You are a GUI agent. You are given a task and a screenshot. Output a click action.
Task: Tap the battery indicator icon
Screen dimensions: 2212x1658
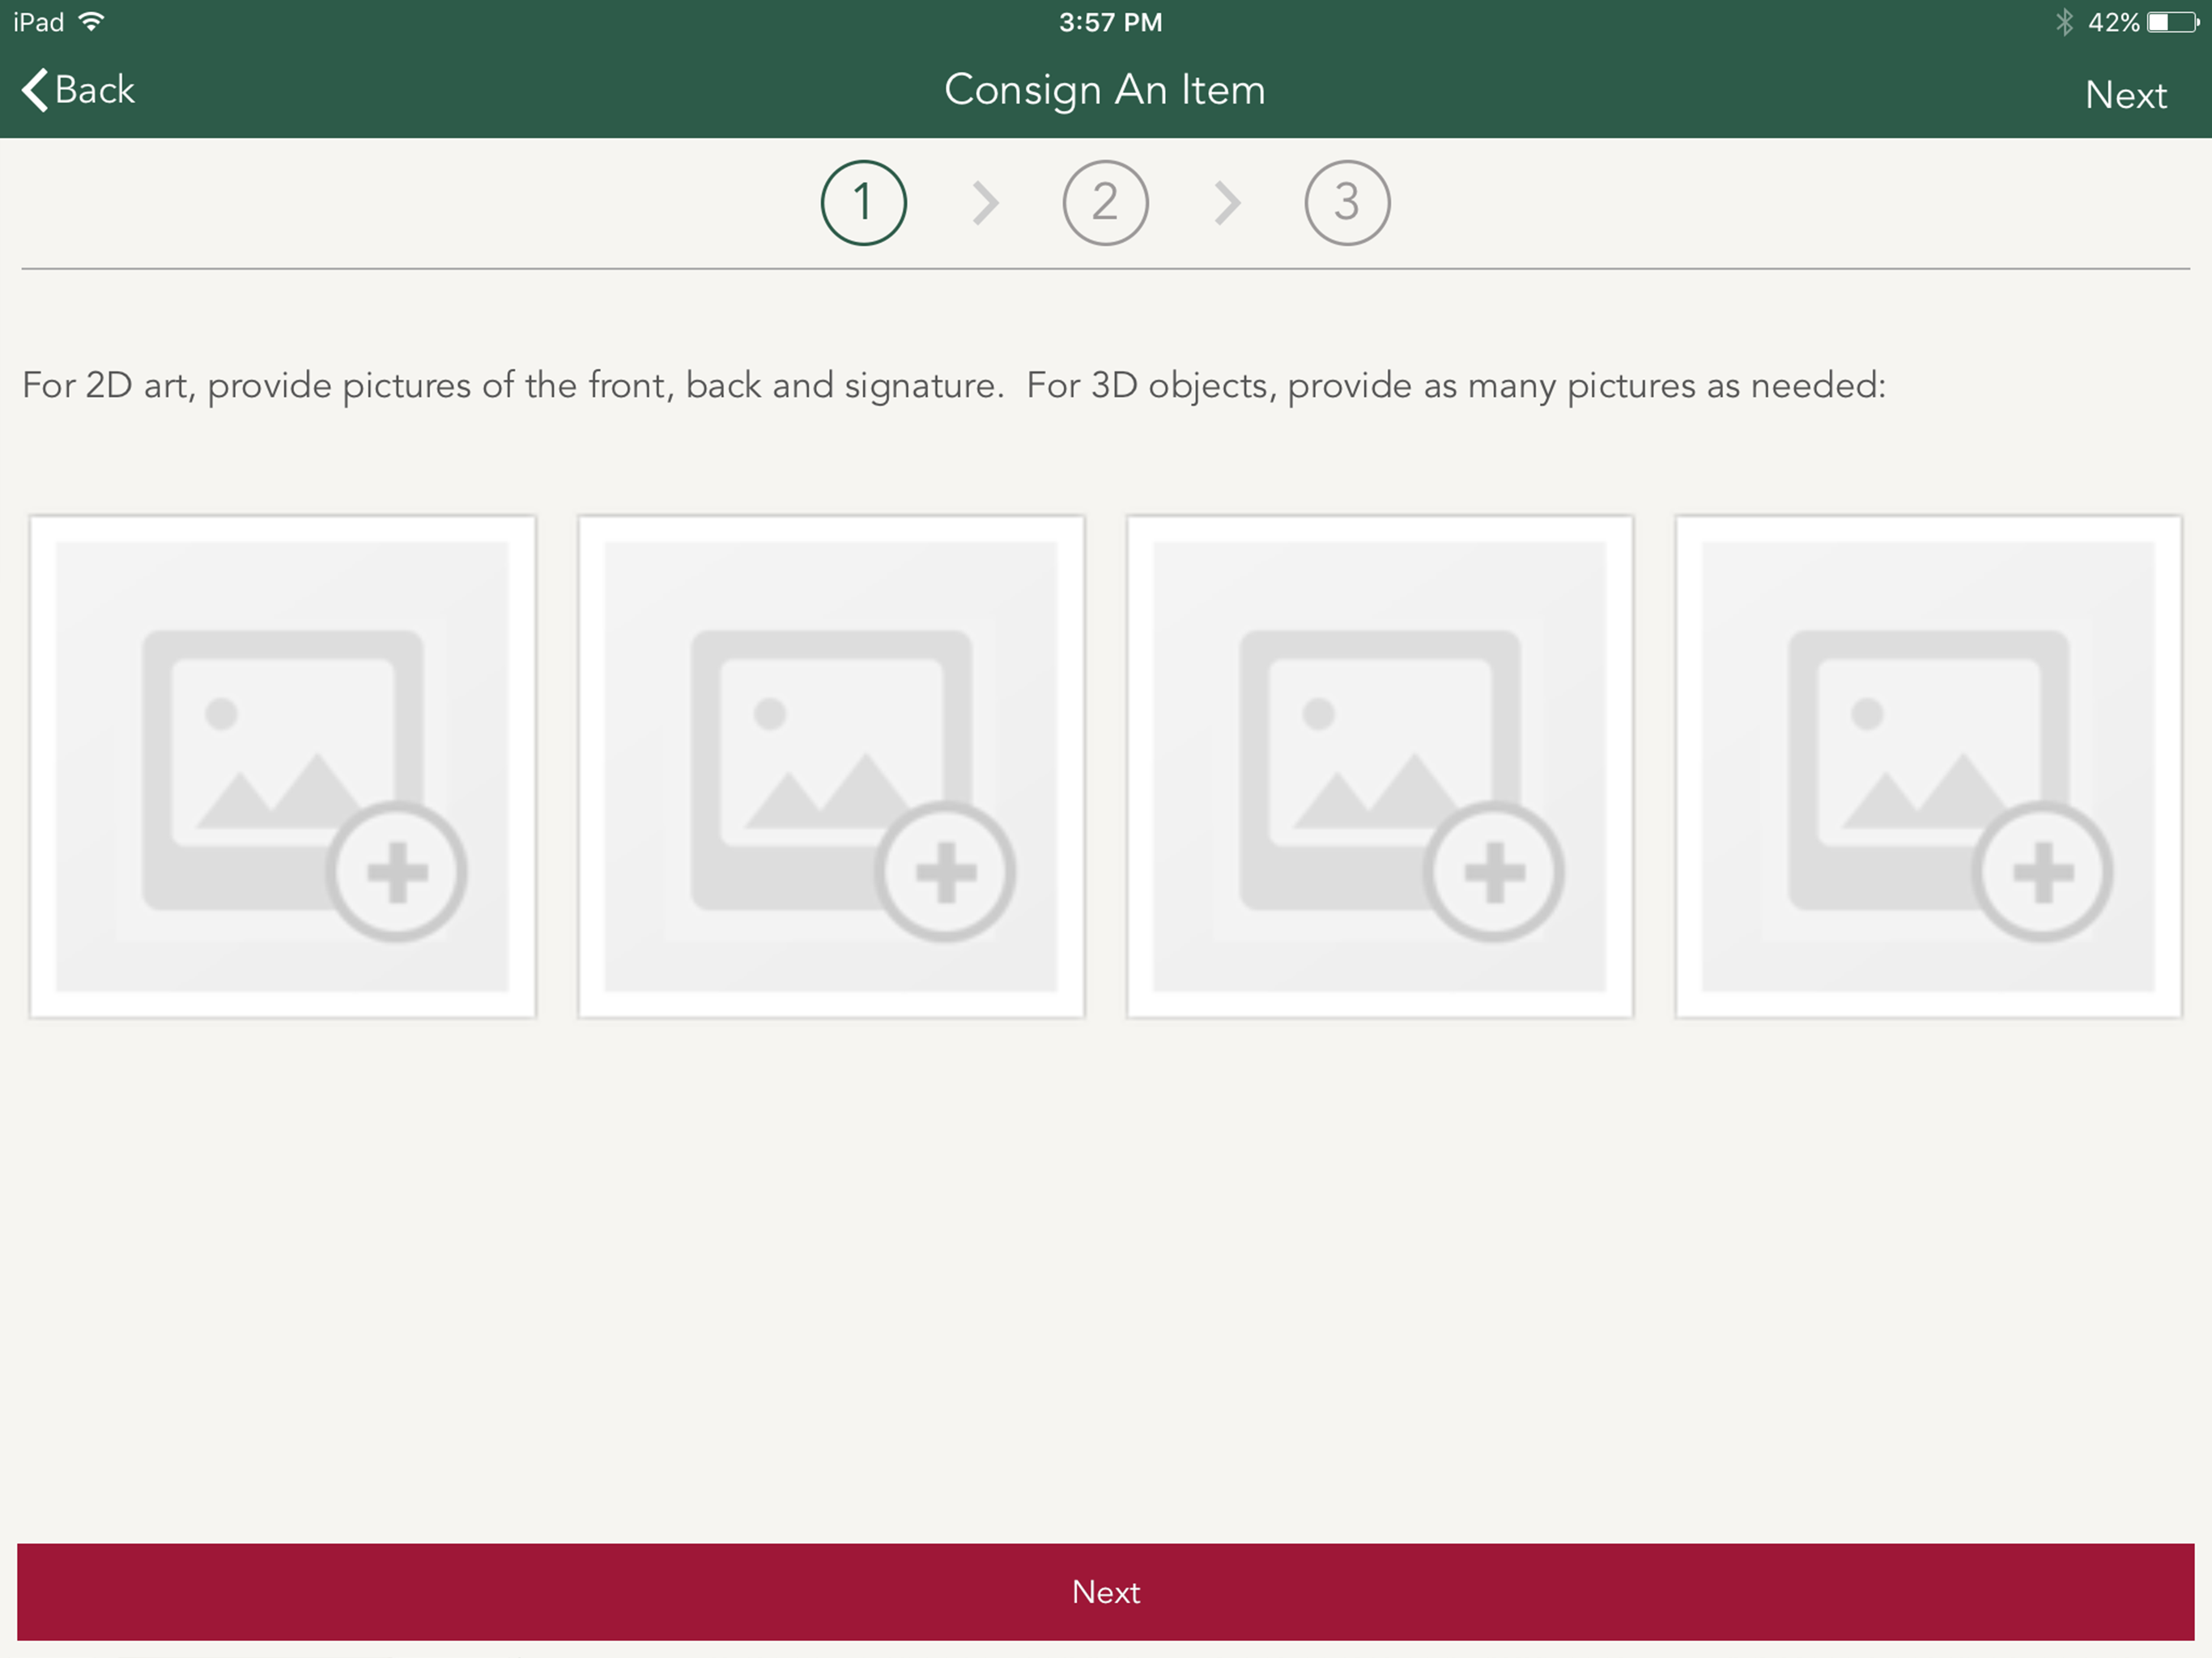[x=2173, y=22]
